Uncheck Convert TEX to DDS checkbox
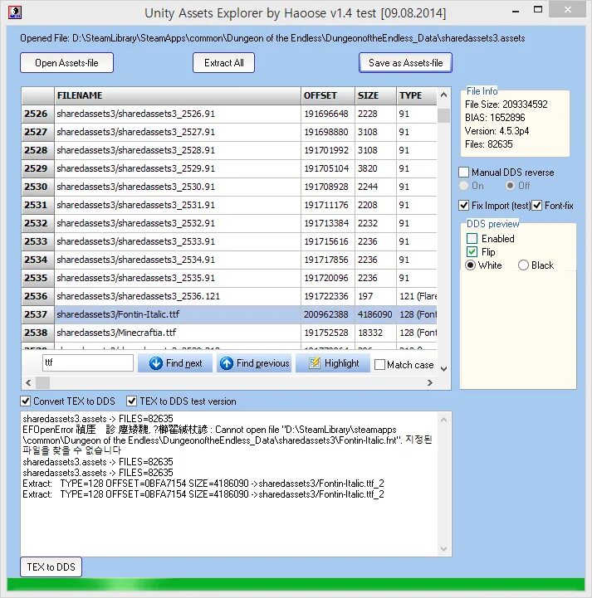Screen dimensions: 592x598 (25, 401)
